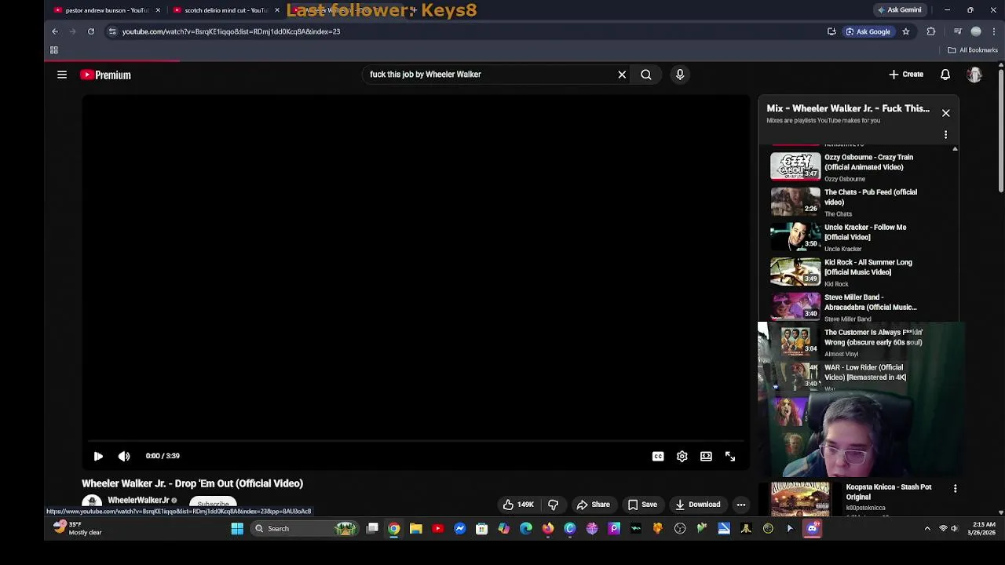Switch player to theater mode
1005x565 pixels.
click(x=706, y=456)
